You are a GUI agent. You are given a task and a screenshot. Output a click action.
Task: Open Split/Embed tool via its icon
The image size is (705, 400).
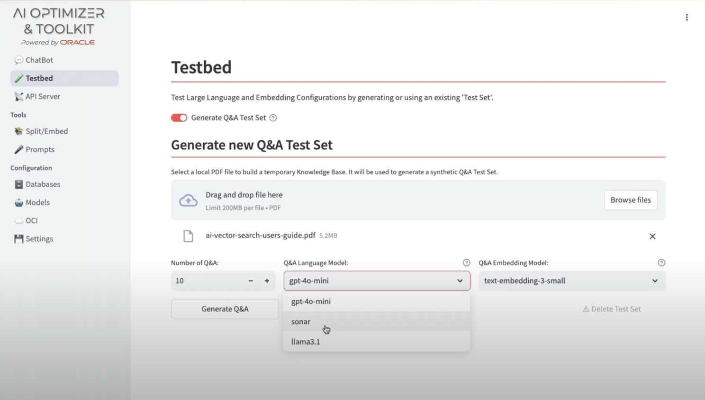click(x=18, y=131)
